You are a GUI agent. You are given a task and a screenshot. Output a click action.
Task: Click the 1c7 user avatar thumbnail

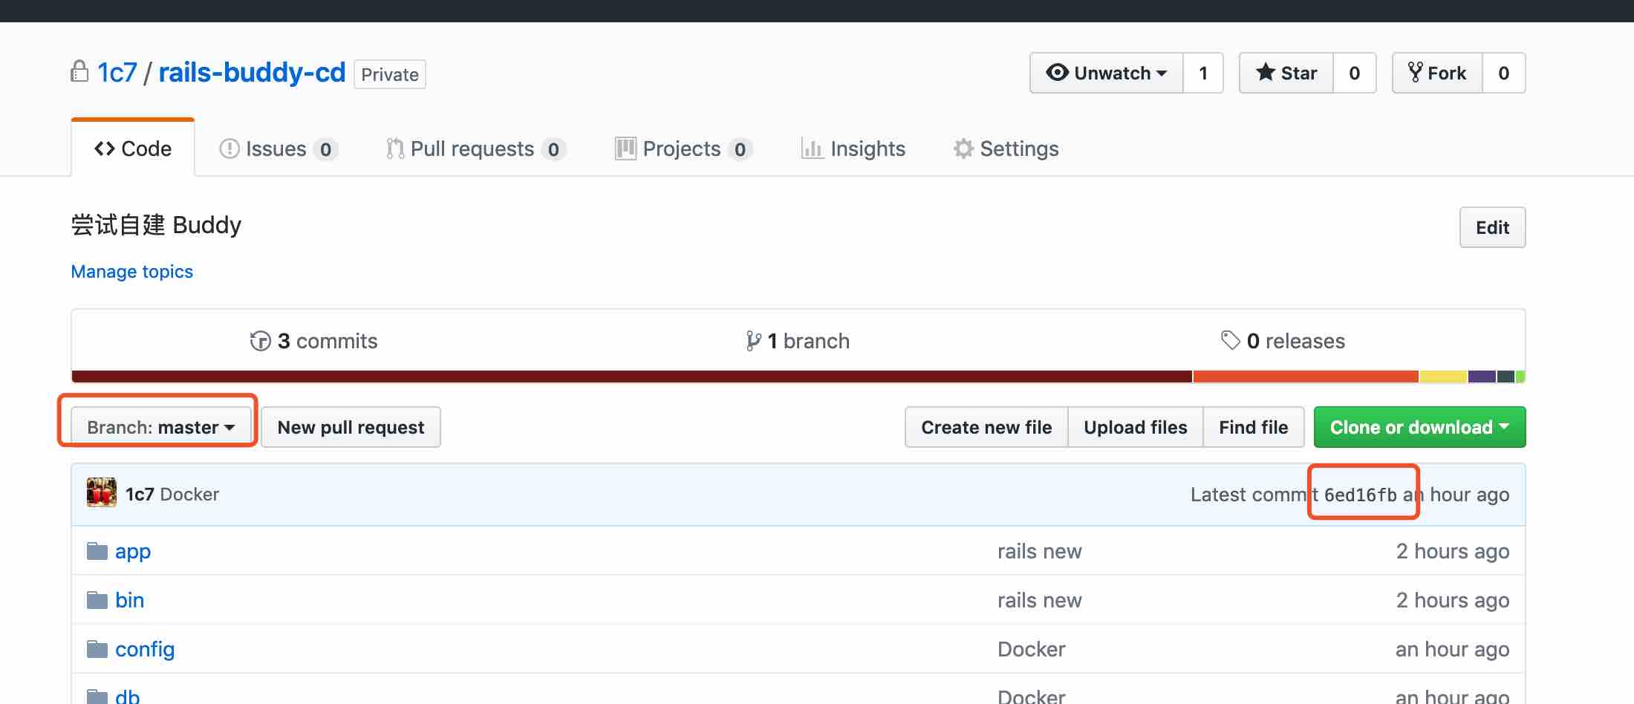(102, 493)
